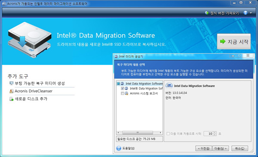Expand the help dropdown arrow in top bar

[x=251, y=13]
